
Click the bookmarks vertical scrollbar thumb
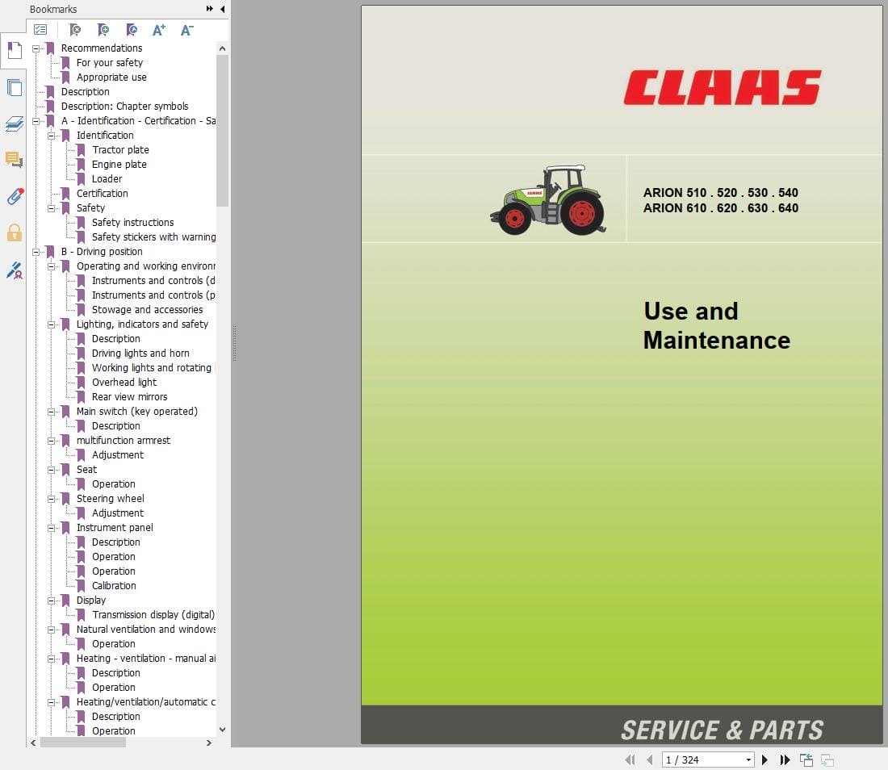223,131
